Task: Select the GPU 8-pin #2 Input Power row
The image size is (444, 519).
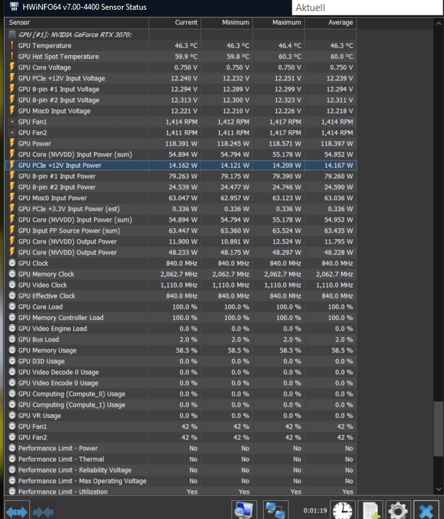Action: [181, 187]
